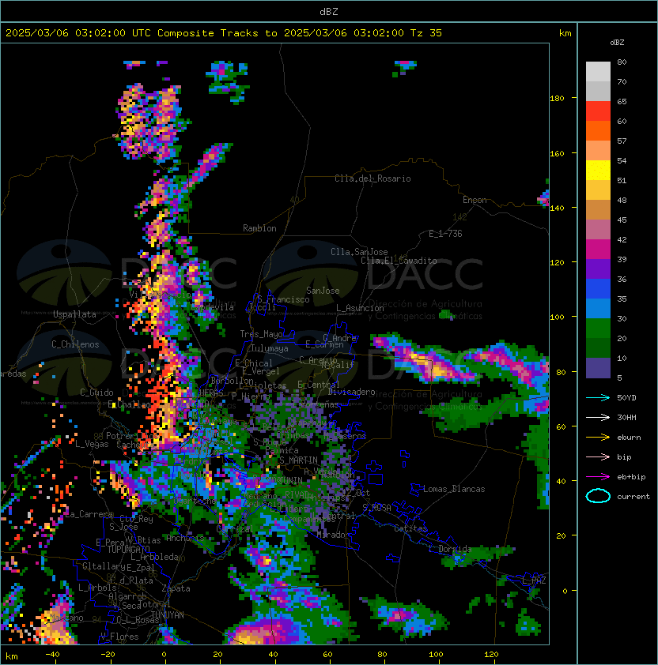Click the cyan 50YD arrow legend icon

point(598,398)
